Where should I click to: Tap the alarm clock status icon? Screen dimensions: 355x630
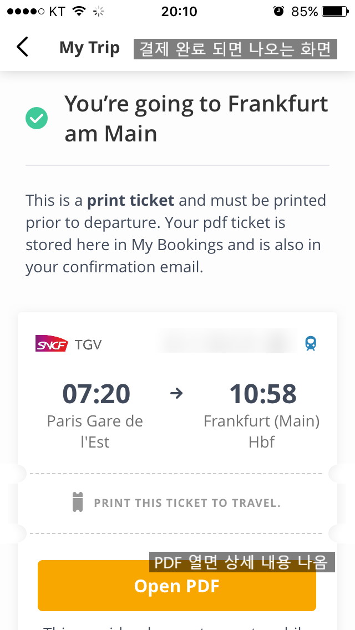click(x=279, y=11)
